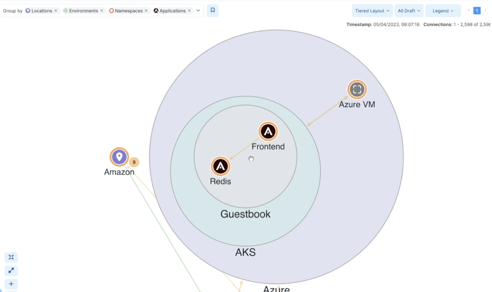Open the All Draft dropdown

(x=408, y=10)
